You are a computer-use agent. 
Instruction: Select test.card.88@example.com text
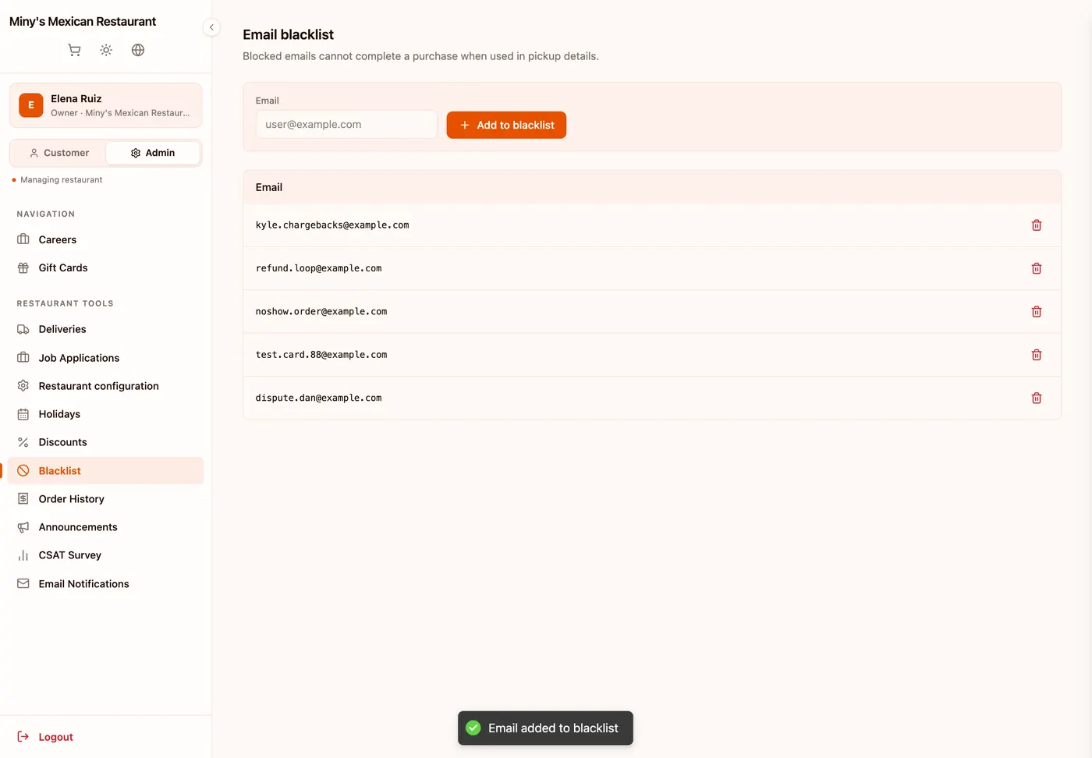(x=321, y=355)
